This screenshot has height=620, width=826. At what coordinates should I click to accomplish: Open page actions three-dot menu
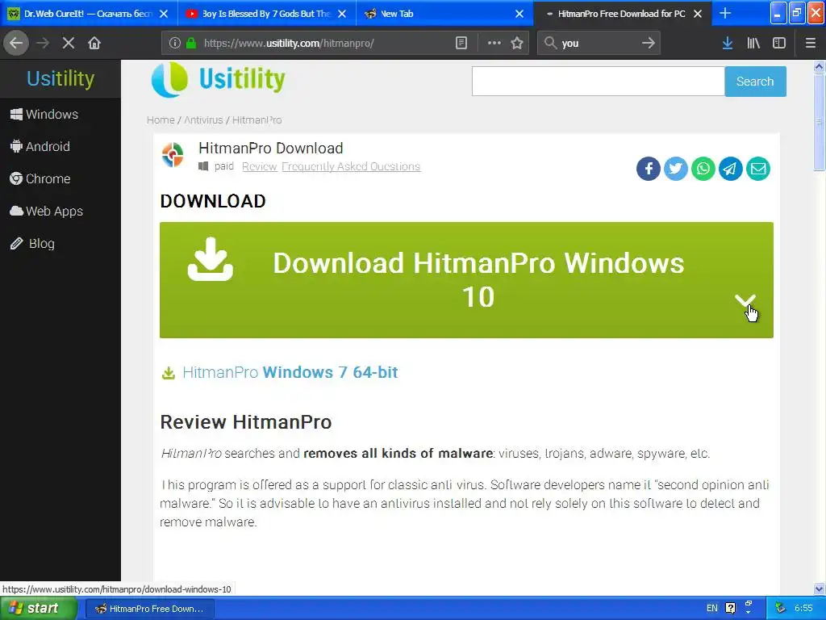(x=494, y=43)
